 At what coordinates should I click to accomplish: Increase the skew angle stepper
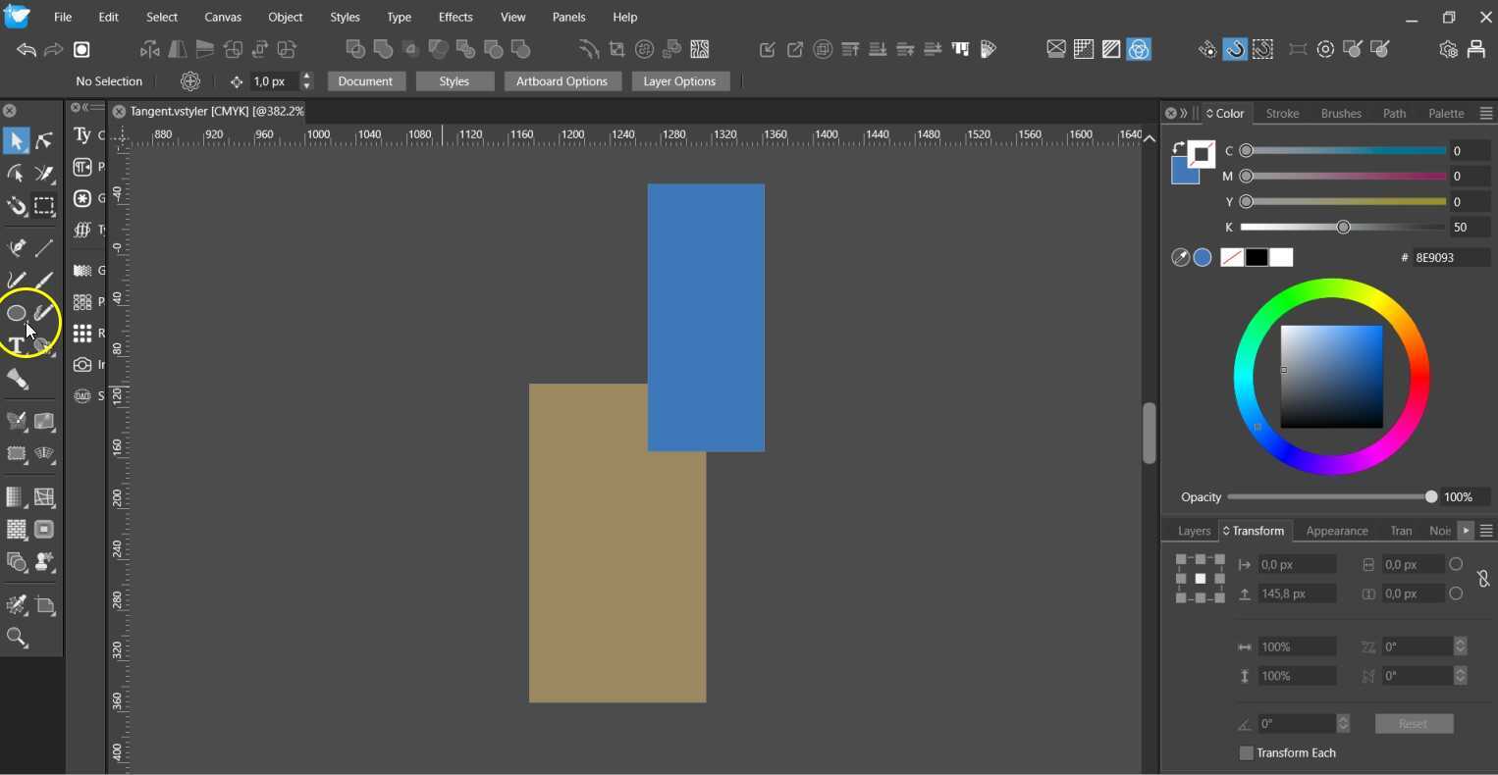[1461, 642]
